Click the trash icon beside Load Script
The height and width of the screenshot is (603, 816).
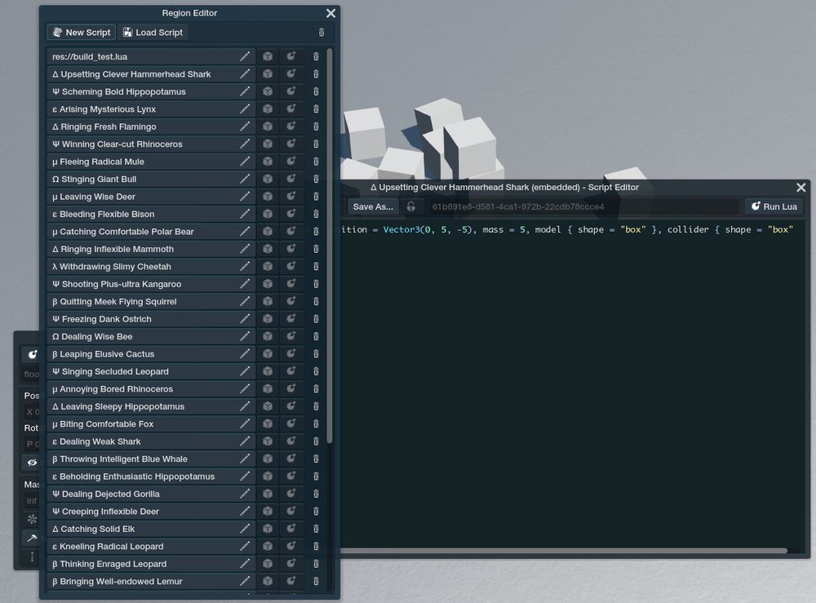[321, 33]
